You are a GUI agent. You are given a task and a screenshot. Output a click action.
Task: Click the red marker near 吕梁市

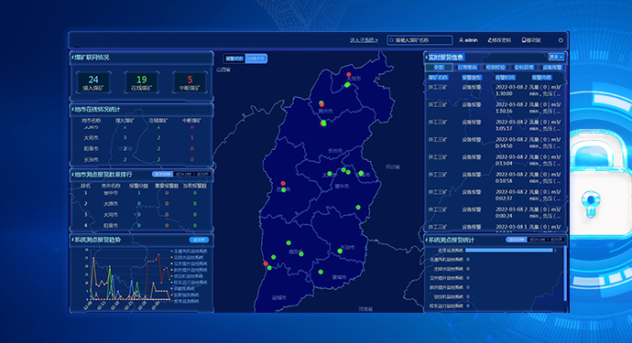[283, 184]
